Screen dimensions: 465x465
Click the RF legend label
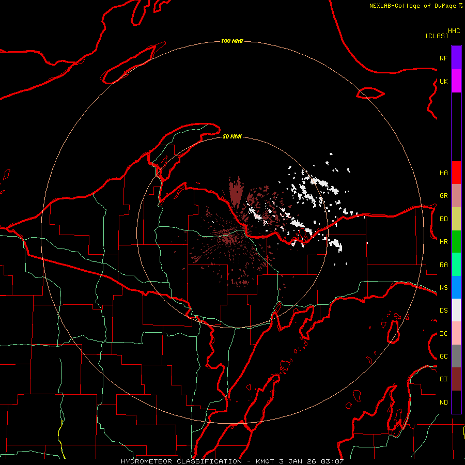443,58
